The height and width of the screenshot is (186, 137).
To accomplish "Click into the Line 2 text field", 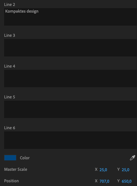I will click(x=71, y=17).
